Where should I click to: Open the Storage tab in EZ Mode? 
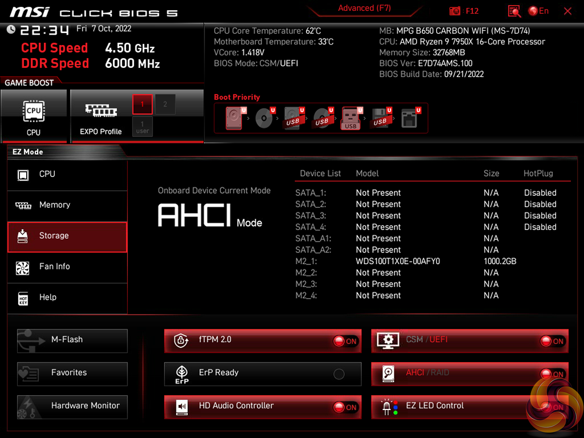coord(67,236)
